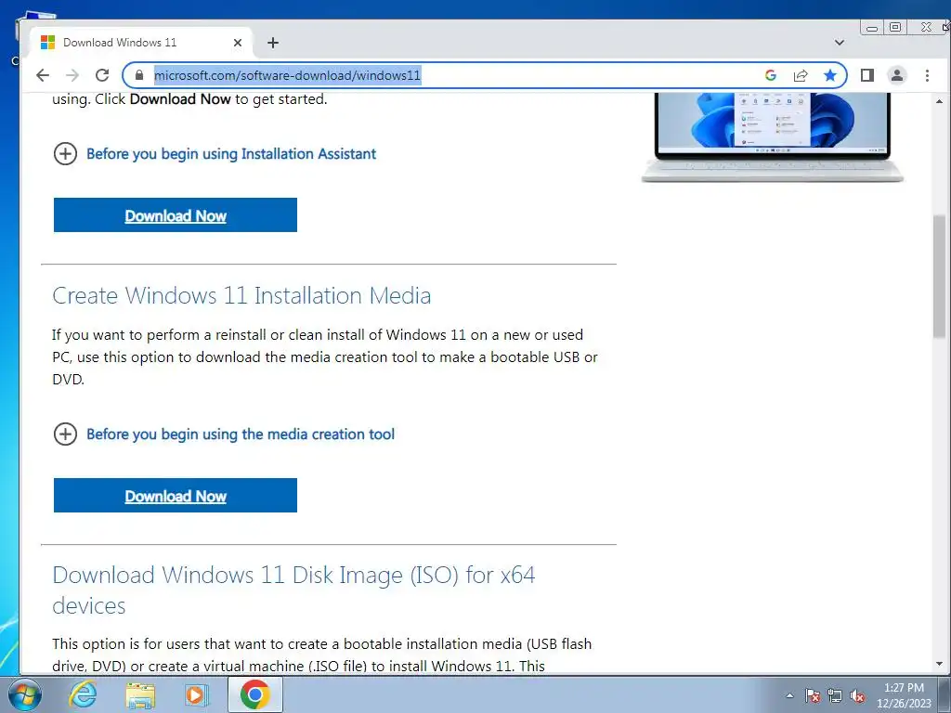
Task: Share this page using the share icon
Action: click(x=801, y=75)
